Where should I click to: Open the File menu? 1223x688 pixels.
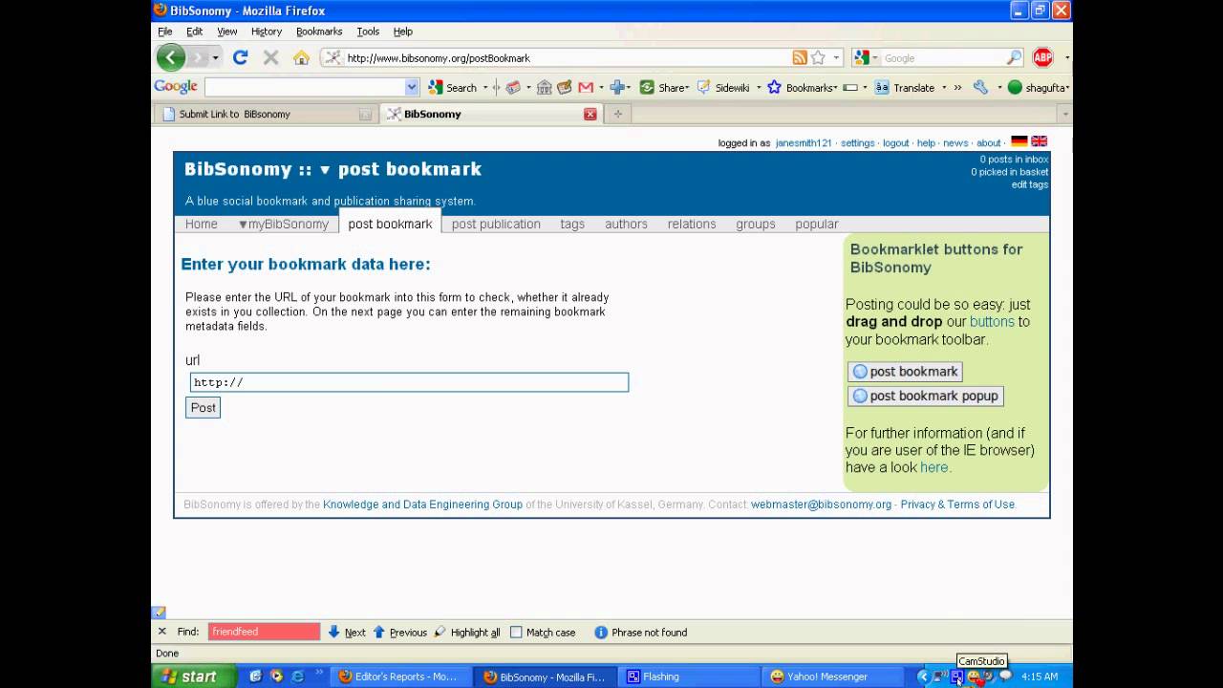pos(165,32)
